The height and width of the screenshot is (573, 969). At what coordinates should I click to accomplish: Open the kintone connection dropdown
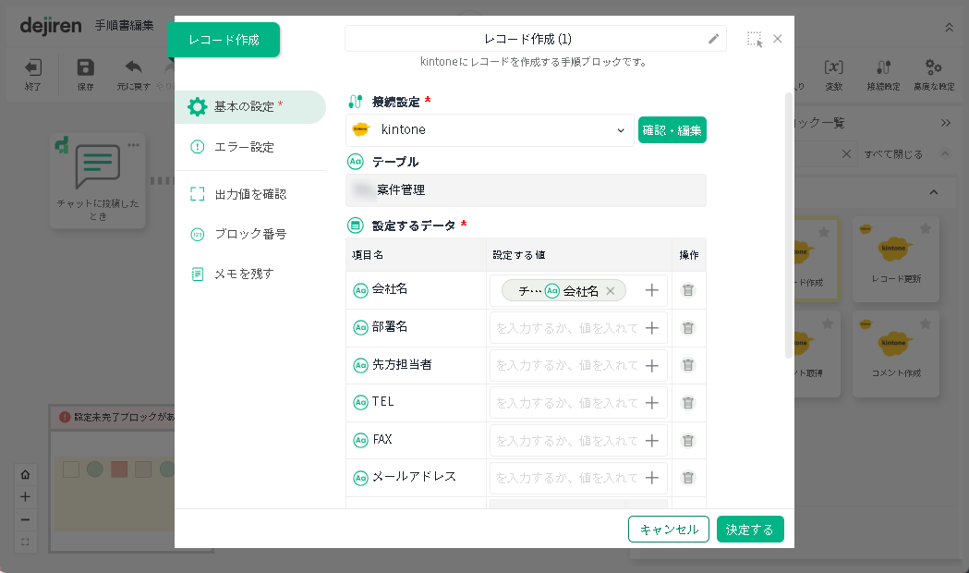(490, 130)
